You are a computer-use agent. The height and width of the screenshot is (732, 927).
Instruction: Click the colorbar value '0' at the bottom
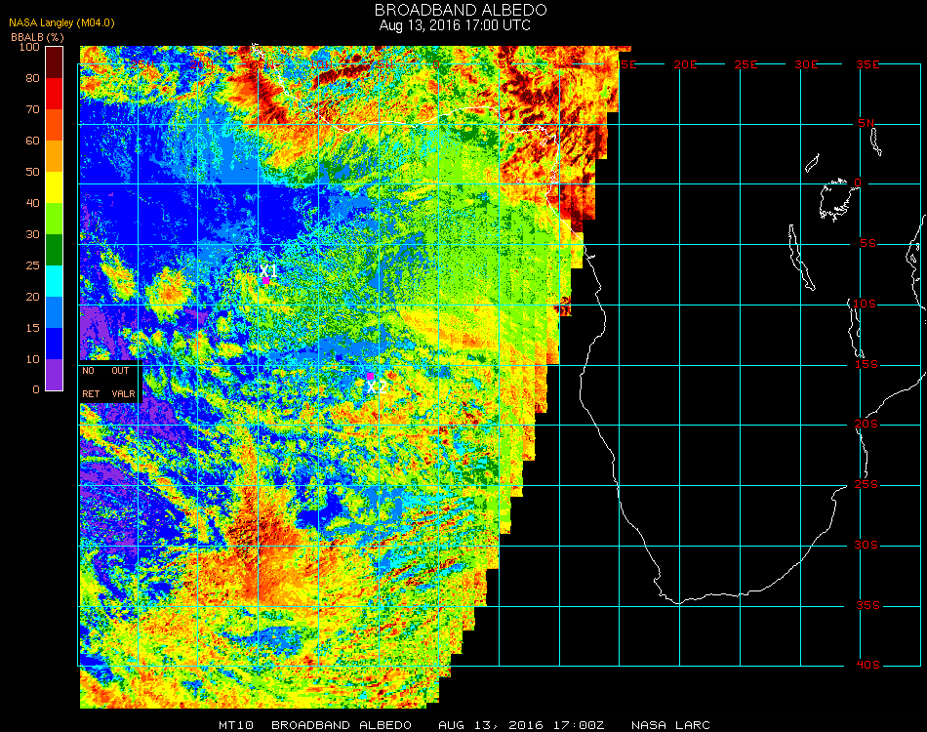click(36, 389)
